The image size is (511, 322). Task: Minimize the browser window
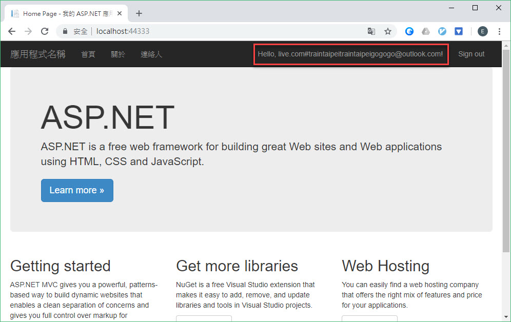click(x=451, y=8)
